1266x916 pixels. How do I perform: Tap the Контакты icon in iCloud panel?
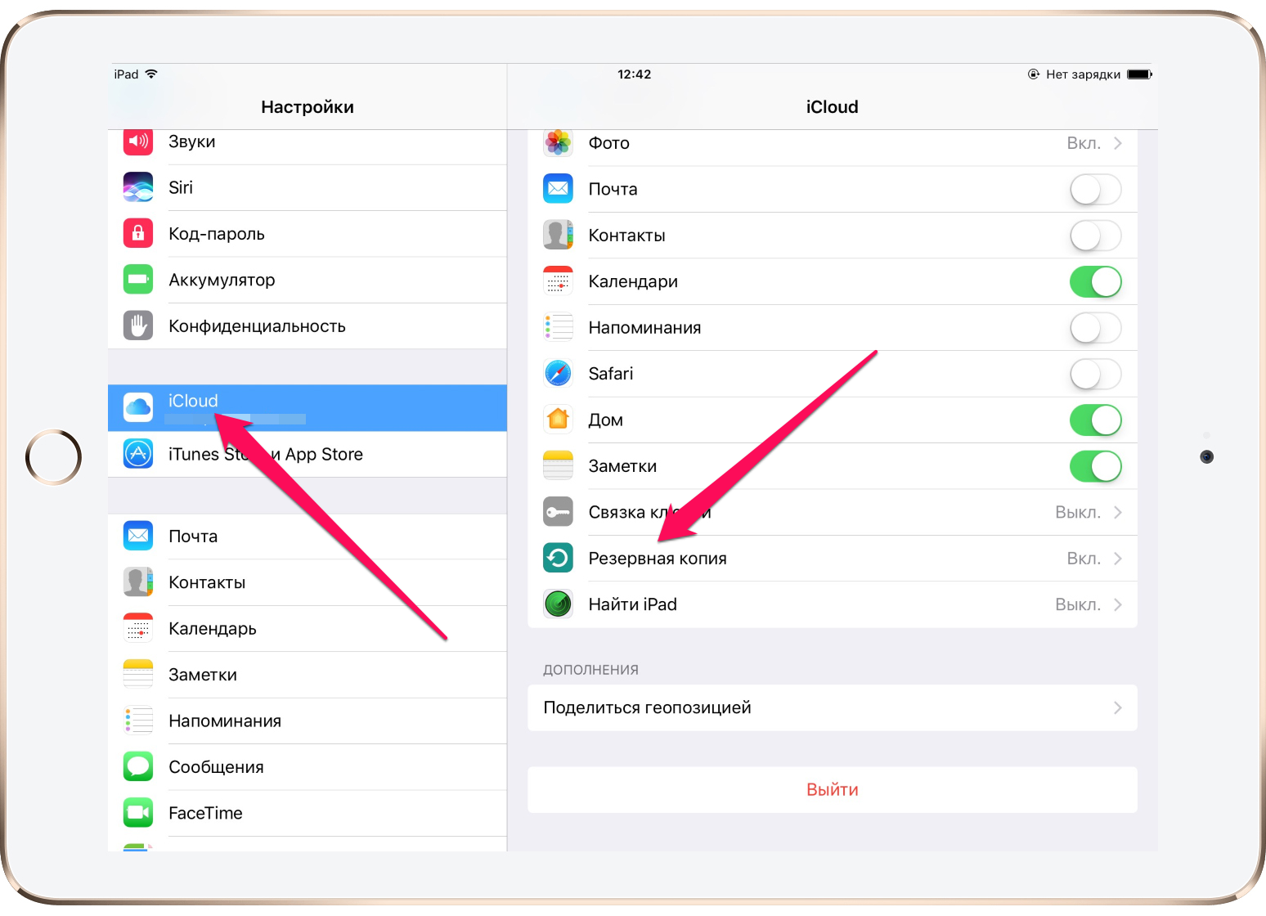(558, 235)
